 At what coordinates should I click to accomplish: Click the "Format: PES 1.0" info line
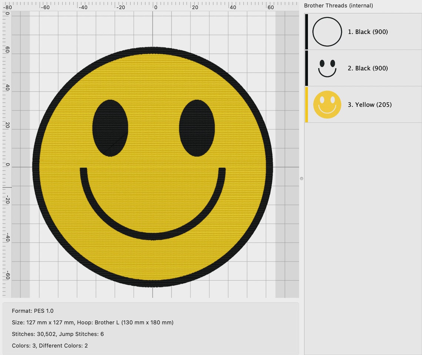pyautogui.click(x=33, y=311)
